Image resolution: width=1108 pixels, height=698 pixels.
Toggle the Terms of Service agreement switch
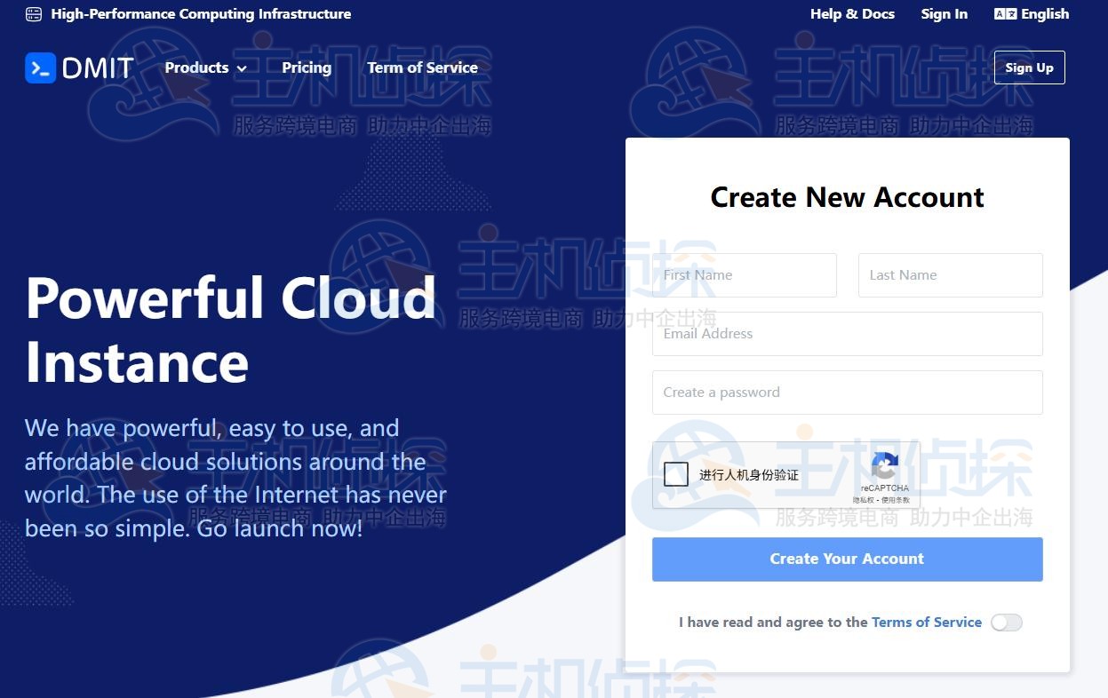[x=1007, y=623]
